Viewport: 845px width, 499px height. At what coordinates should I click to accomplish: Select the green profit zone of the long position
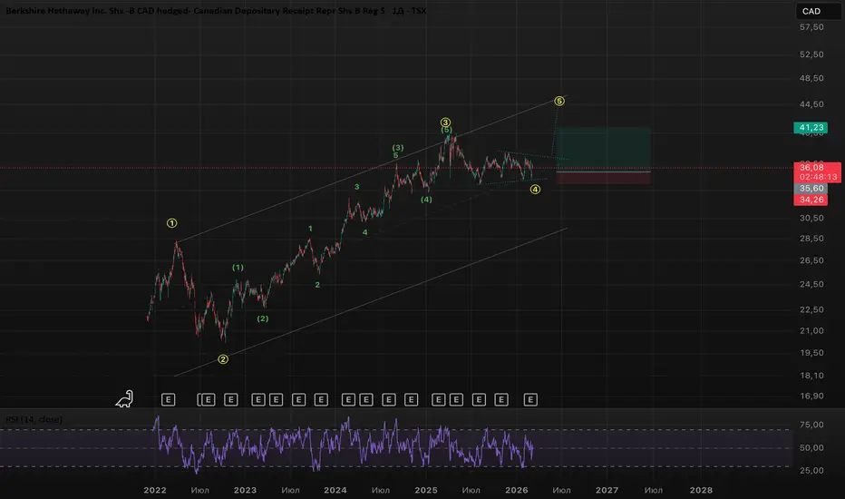coord(603,149)
